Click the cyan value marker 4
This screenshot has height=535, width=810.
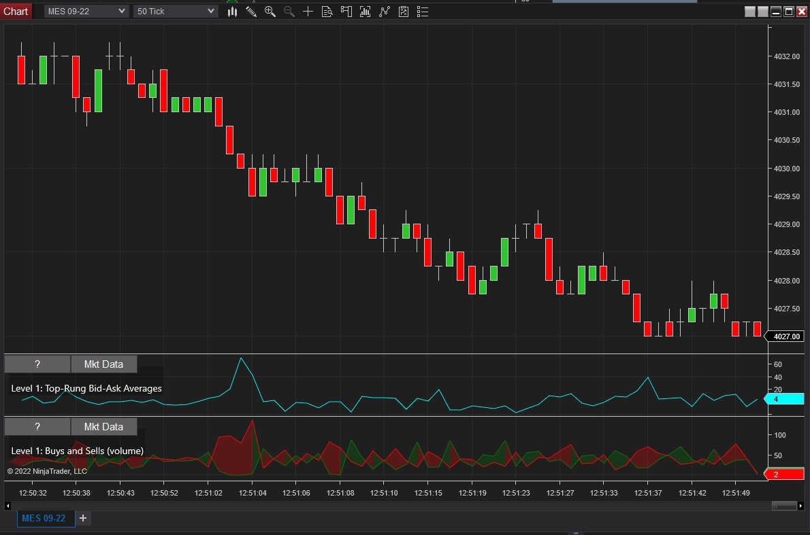pyautogui.click(x=784, y=399)
